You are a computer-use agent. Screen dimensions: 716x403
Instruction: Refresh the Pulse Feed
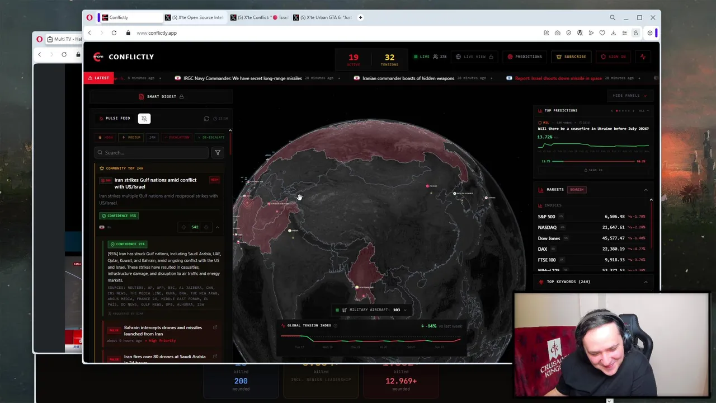tap(206, 119)
